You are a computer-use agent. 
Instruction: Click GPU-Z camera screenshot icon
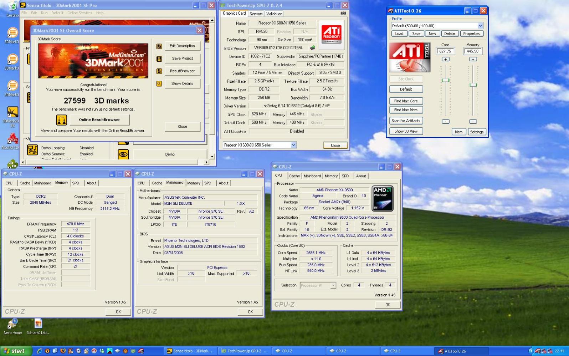[x=343, y=13]
